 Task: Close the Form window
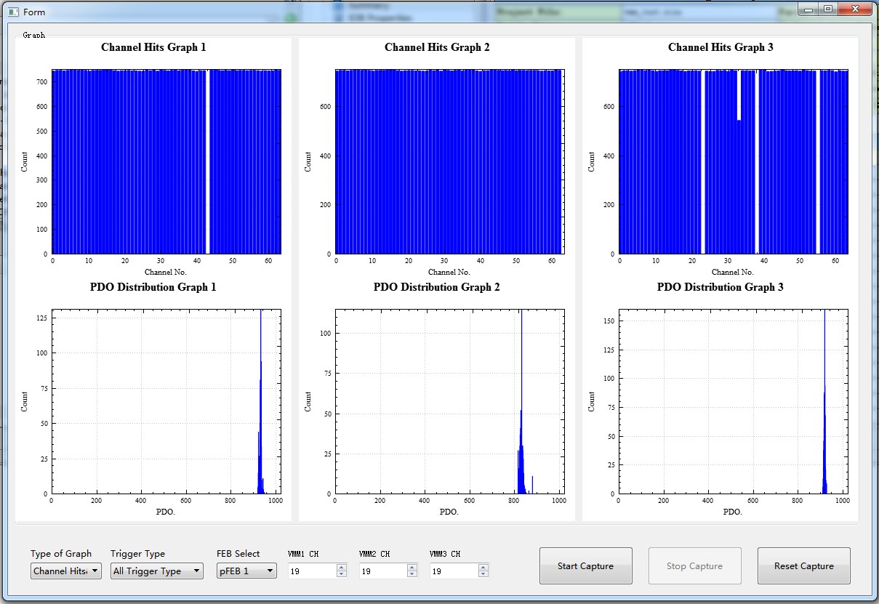[854, 9]
